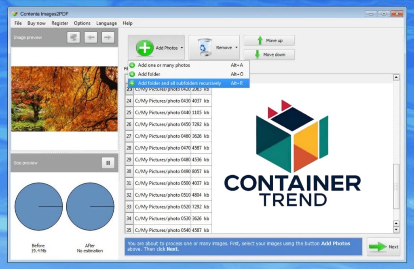The height and width of the screenshot is (269, 414).
Task: Select row 24 photo 0430
Action: pos(169,101)
